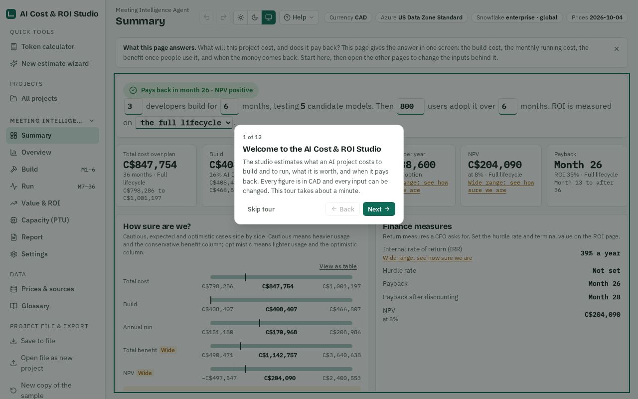Click Save to file
Image resolution: width=638 pixels, height=399 pixels.
click(x=52, y=341)
